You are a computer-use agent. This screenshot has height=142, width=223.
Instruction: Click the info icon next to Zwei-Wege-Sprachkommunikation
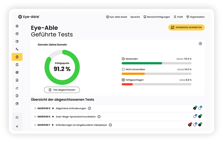(99, 117)
